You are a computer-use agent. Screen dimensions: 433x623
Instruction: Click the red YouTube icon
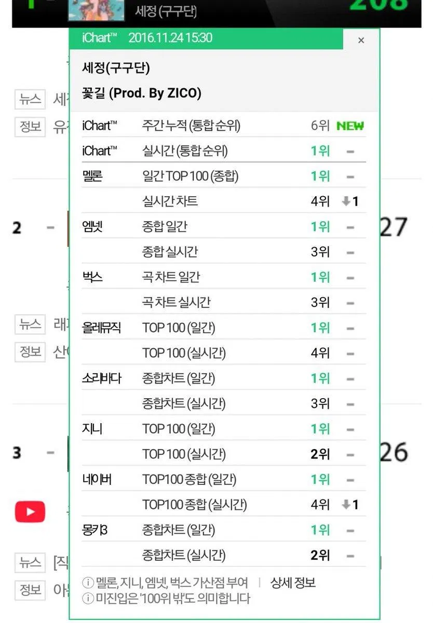[x=30, y=512]
